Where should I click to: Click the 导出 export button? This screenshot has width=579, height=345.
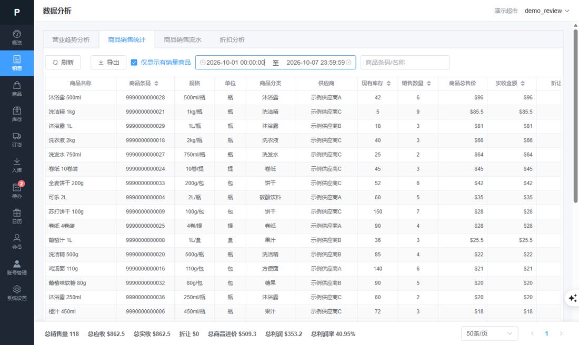coord(108,63)
